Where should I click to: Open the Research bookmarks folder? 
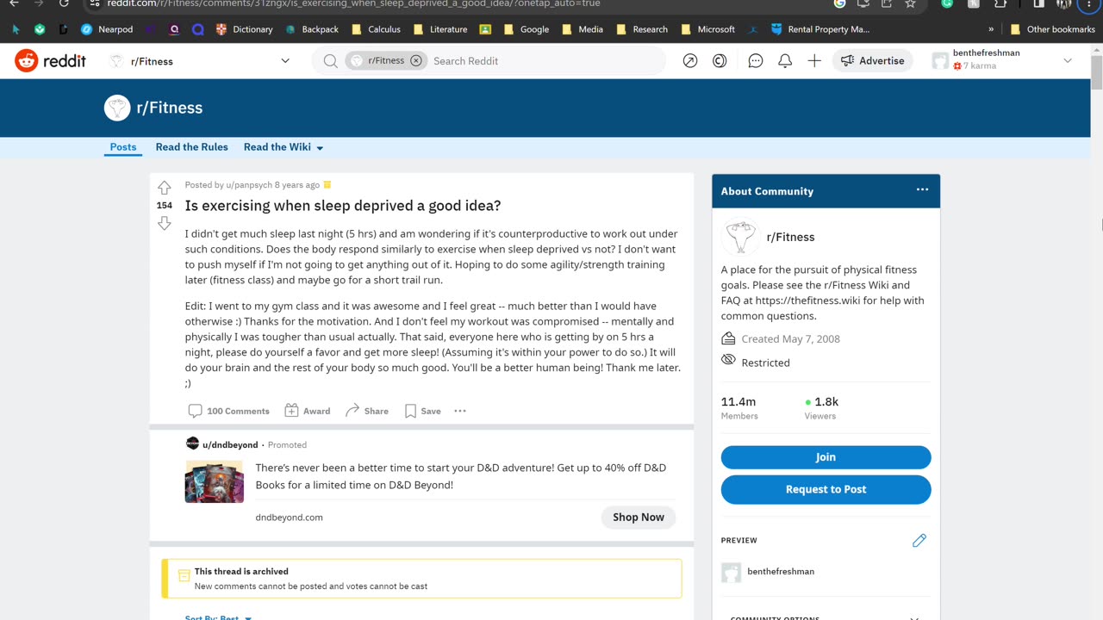coord(641,29)
